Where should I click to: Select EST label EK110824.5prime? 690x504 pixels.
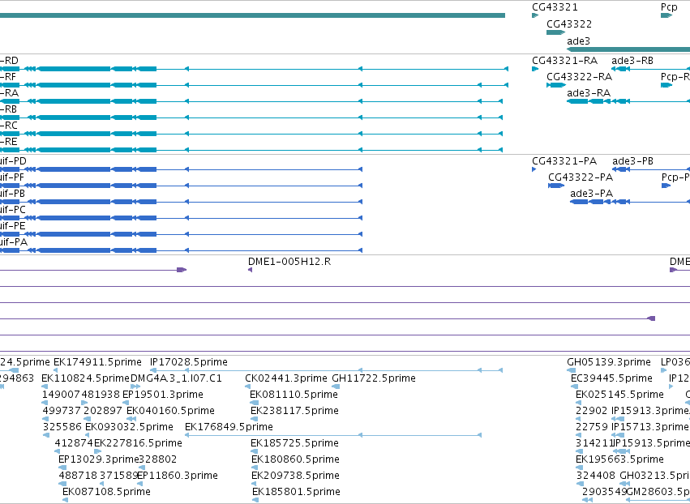pyautogui.click(x=85, y=378)
